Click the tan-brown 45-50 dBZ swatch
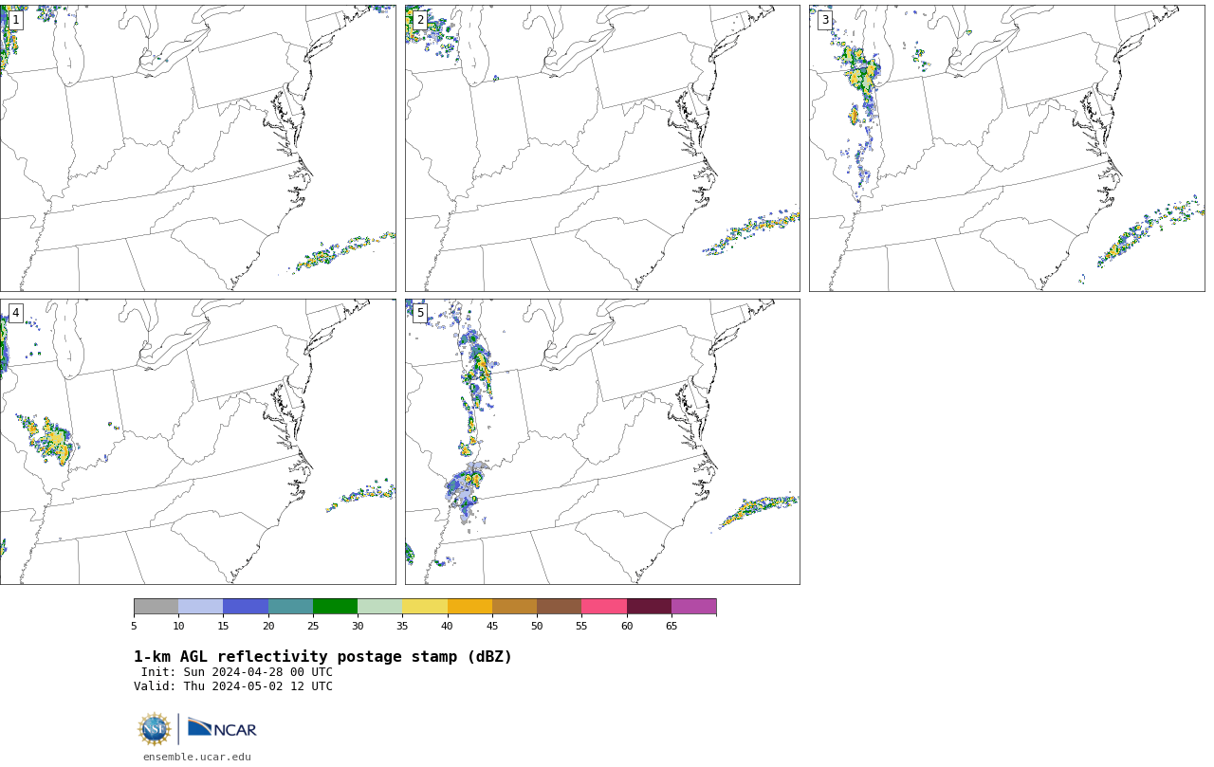Image resolution: width=1214 pixels, height=767 pixels. [514, 607]
